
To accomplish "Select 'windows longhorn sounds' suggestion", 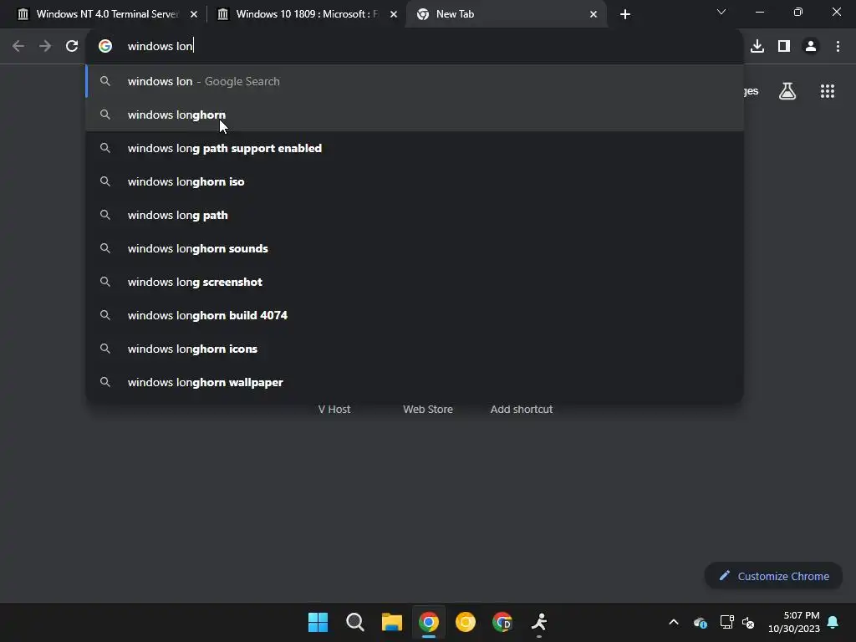I will tap(415, 248).
